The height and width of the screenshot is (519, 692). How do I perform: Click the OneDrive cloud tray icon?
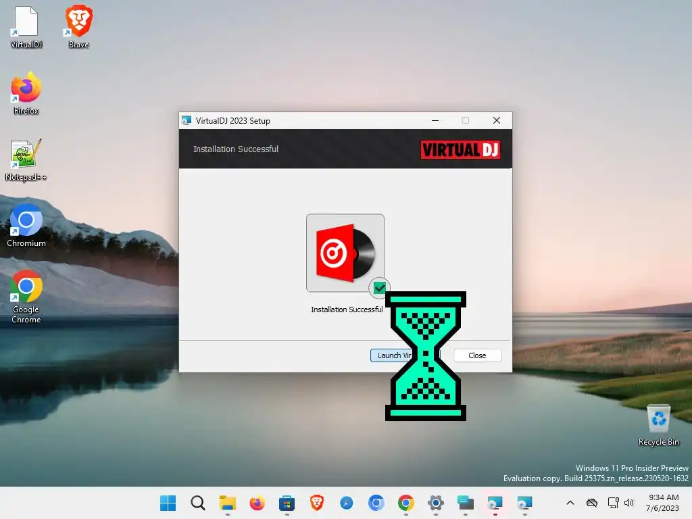(592, 503)
